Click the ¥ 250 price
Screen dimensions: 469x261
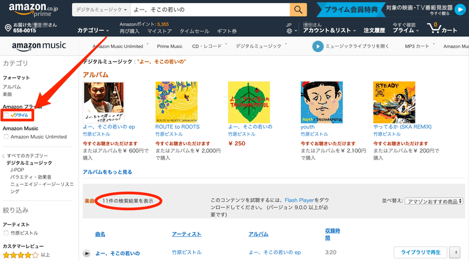pyautogui.click(x=237, y=143)
